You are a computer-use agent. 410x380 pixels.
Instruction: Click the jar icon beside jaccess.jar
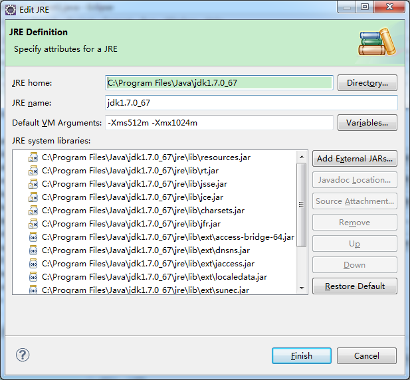pos(33,264)
